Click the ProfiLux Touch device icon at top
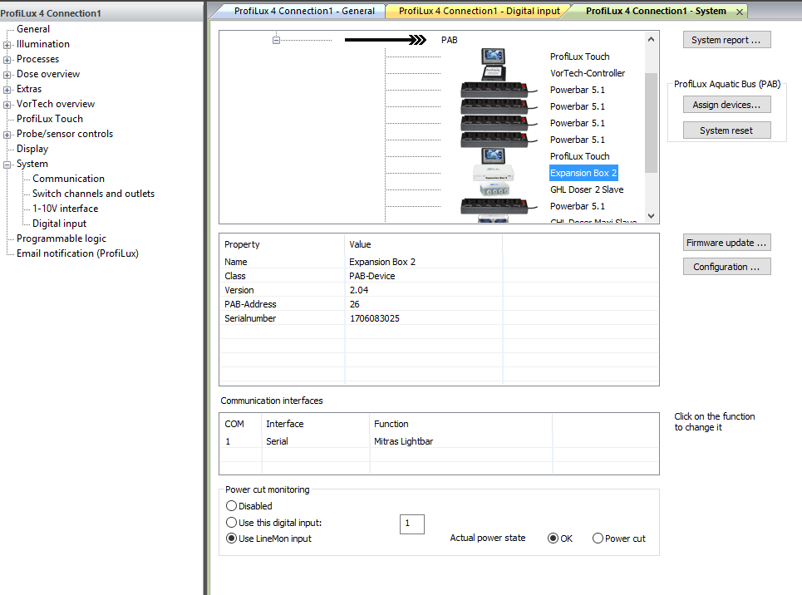 point(493,57)
